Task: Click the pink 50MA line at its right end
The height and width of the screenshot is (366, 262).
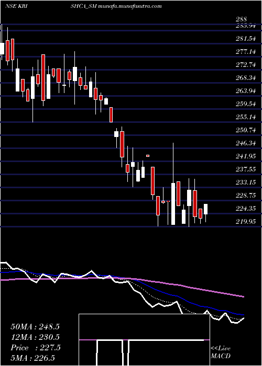Action: [x=243, y=296]
